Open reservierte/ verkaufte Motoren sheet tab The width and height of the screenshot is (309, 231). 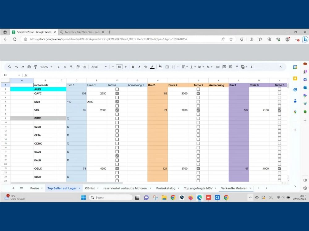pyautogui.click(x=125, y=188)
